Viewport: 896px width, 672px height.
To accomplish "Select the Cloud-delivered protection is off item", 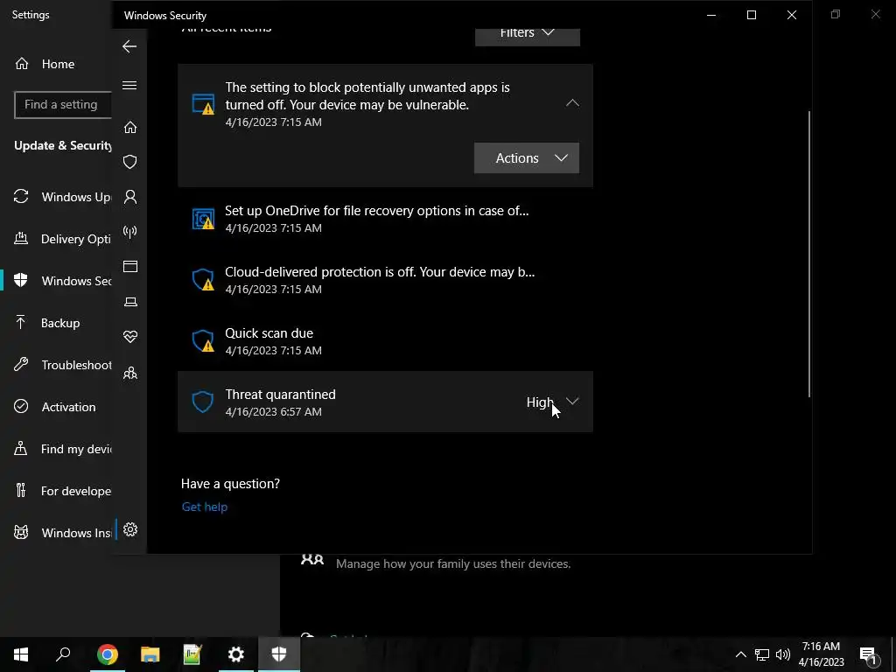I will [x=385, y=279].
